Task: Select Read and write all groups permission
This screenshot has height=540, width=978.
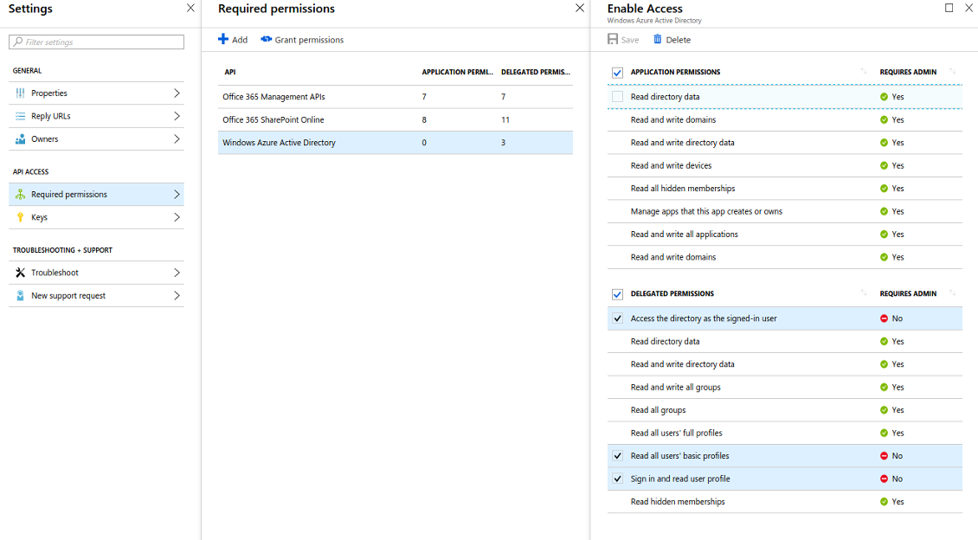Action: (785, 387)
